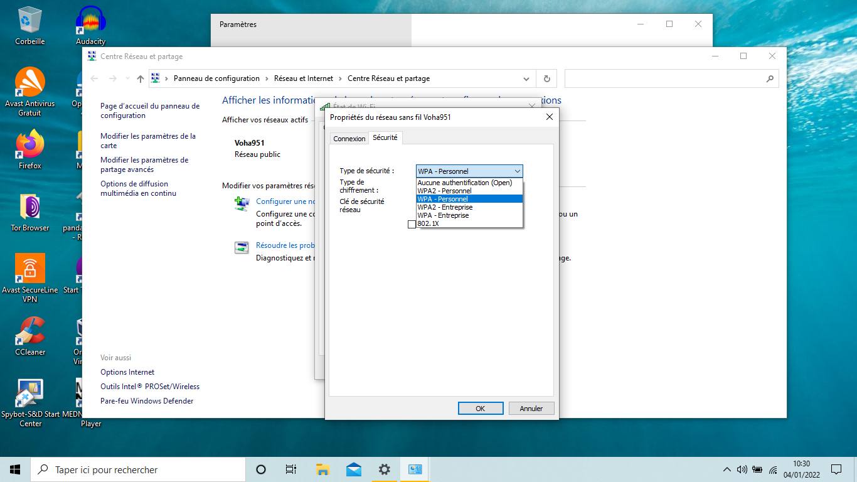857x482 pixels.
Task: Open the Corbeille recycle bin icon
Action: [29, 20]
